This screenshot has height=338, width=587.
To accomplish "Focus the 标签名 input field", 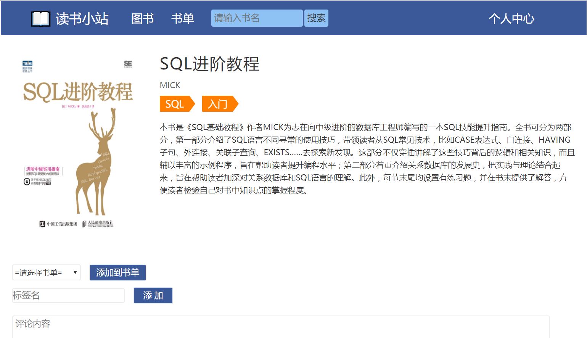I will coord(69,295).
